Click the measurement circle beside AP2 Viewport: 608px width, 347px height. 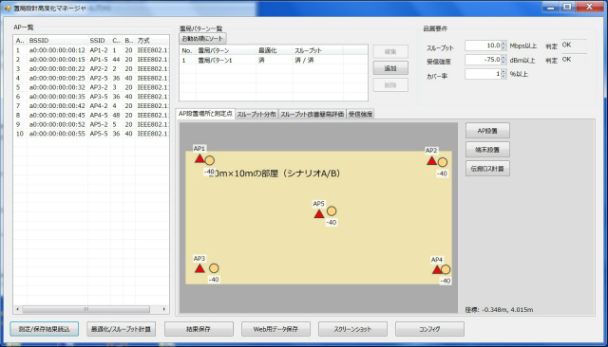[x=443, y=162]
